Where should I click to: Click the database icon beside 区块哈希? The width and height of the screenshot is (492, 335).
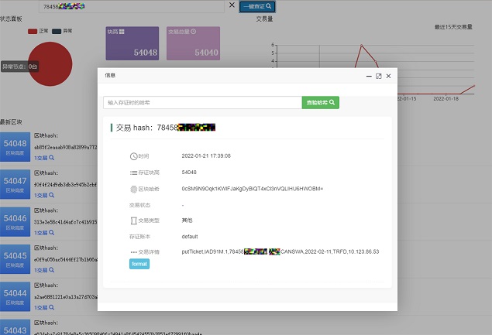pyautogui.click(x=133, y=189)
